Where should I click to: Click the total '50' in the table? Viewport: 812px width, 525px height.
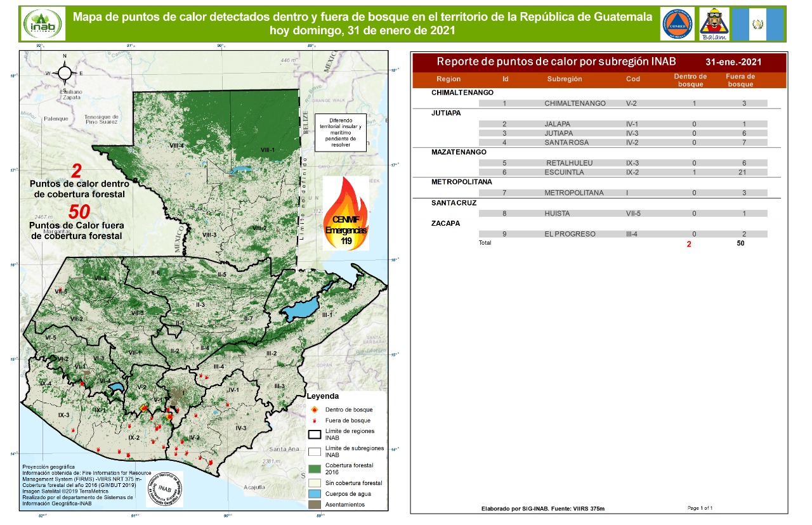740,243
